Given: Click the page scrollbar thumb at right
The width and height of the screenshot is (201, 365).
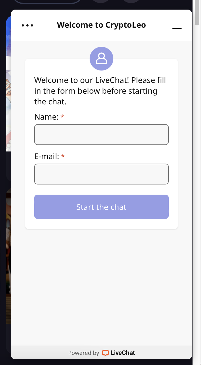Looking at the screenshot, I should point(197,13).
